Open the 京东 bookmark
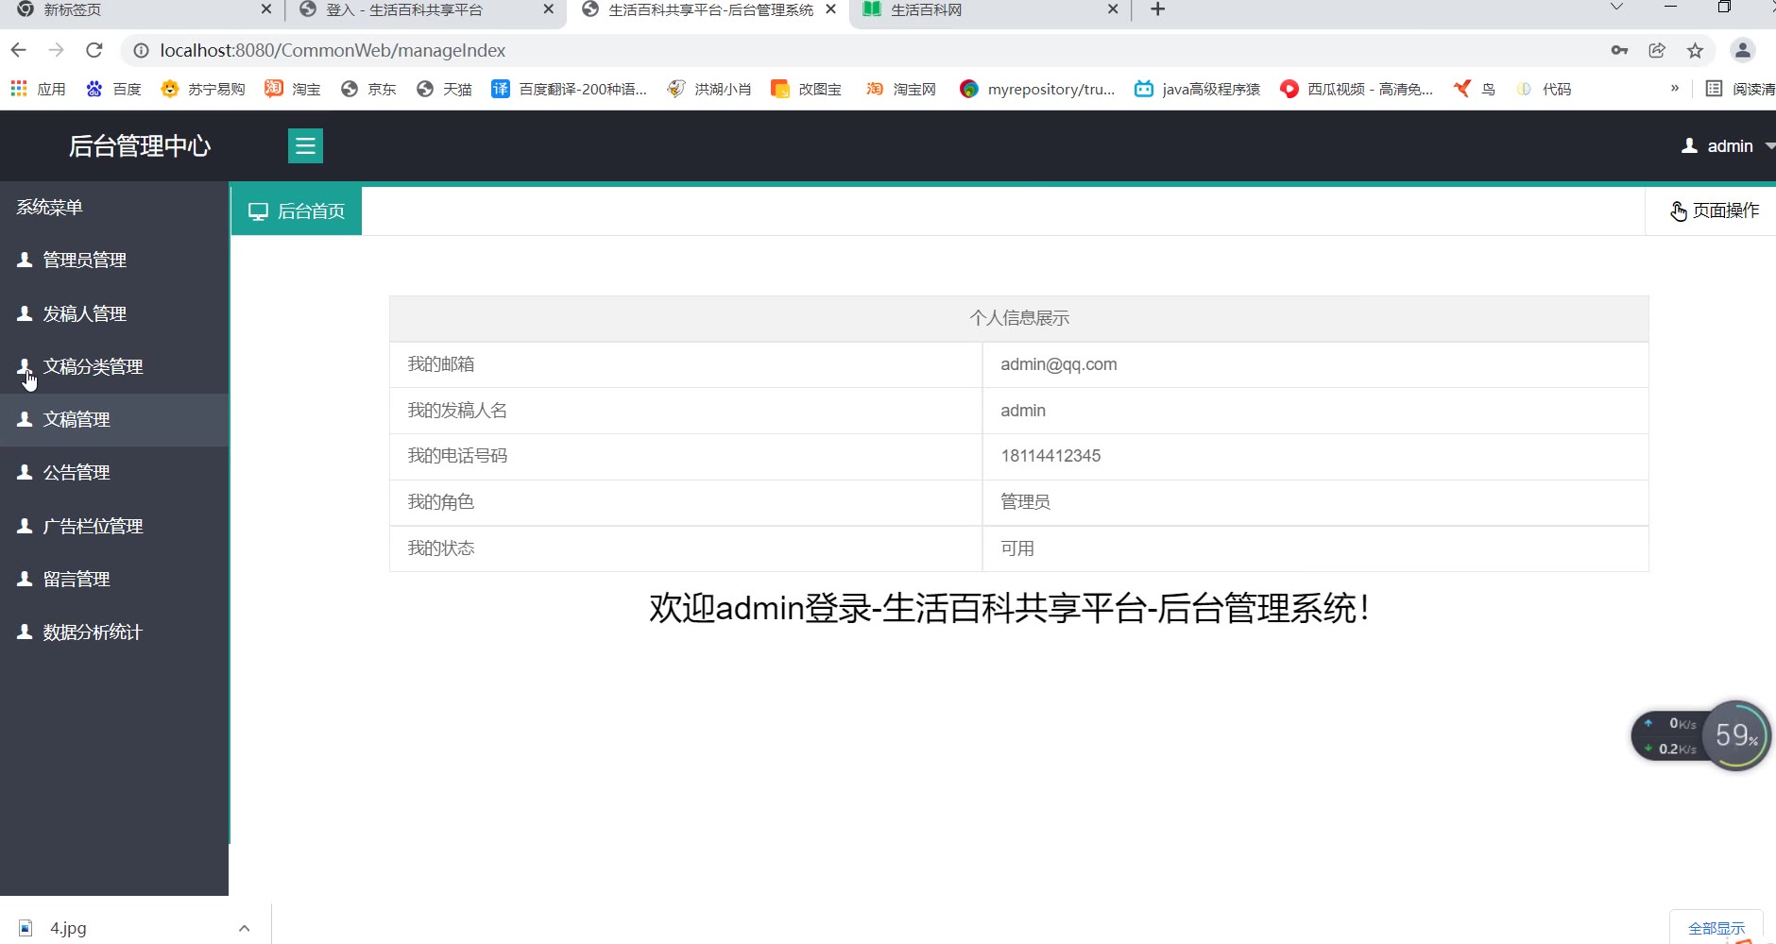Image resolution: width=1776 pixels, height=944 pixels. [368, 89]
